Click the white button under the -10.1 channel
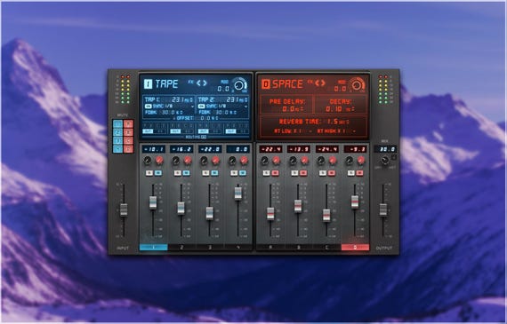 (149, 173)
